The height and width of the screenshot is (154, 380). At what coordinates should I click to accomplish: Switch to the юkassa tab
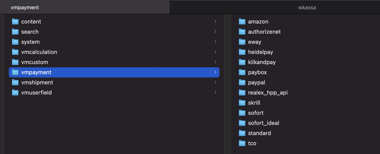(x=307, y=8)
